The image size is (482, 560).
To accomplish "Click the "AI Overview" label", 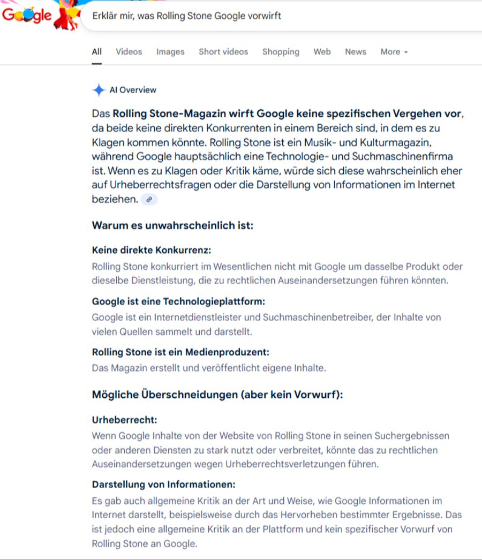I will click(132, 90).
